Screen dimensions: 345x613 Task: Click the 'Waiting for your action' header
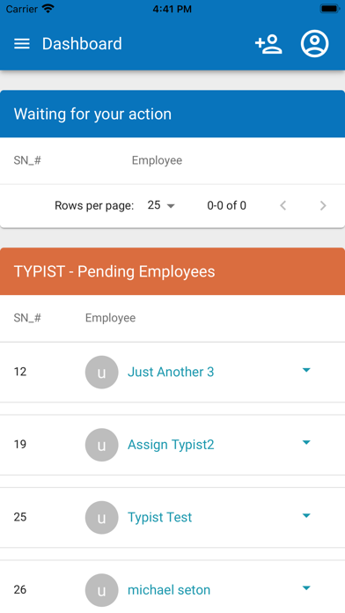172,114
